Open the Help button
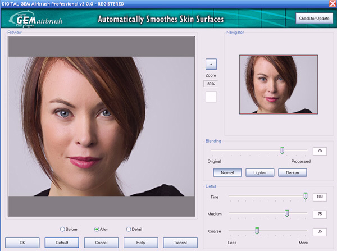337x251 pixels. [141, 243]
